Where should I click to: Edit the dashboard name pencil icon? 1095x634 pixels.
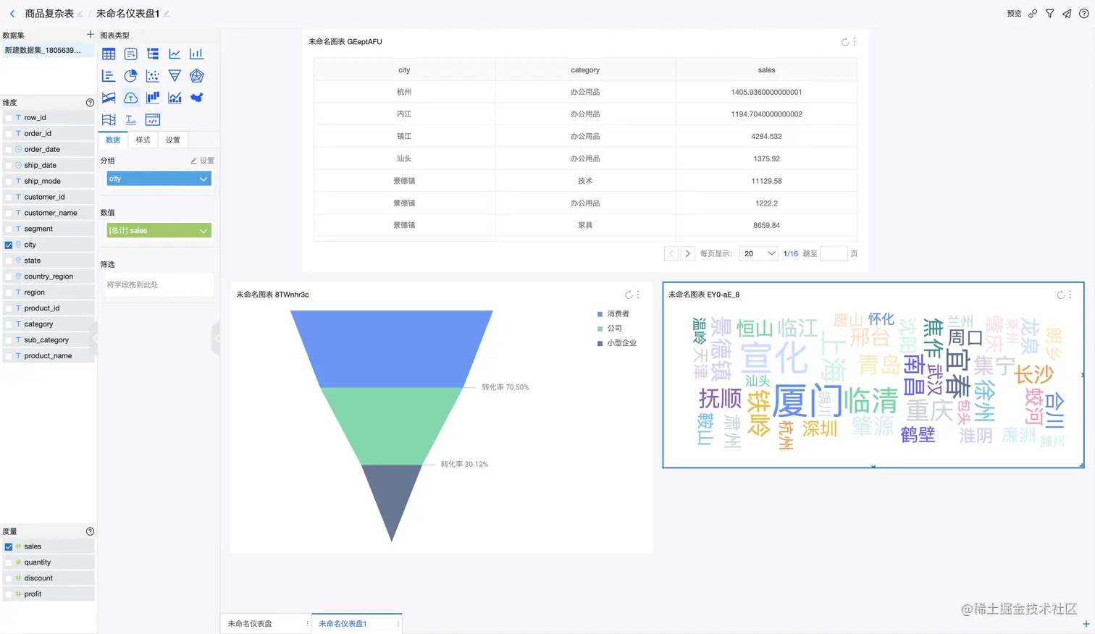[x=167, y=14]
